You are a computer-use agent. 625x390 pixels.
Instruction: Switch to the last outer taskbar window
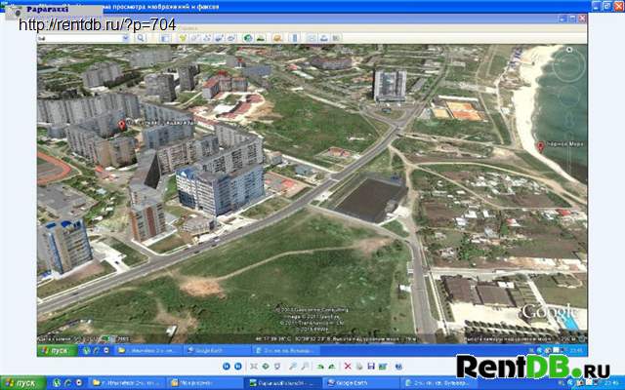tap(437, 383)
